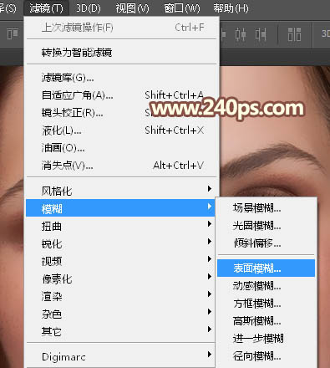Click the 3D mode icon in options bar
The width and height of the screenshot is (330, 368).
pyautogui.click(x=325, y=34)
